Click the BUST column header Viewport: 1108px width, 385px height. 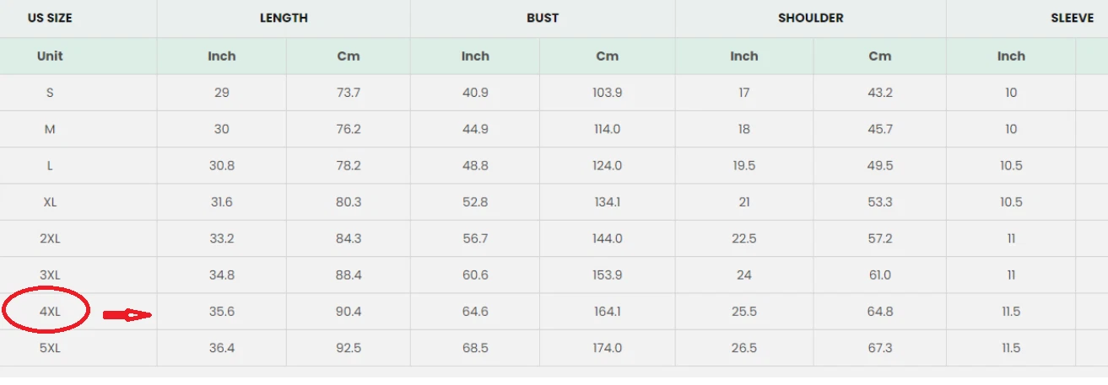(543, 18)
